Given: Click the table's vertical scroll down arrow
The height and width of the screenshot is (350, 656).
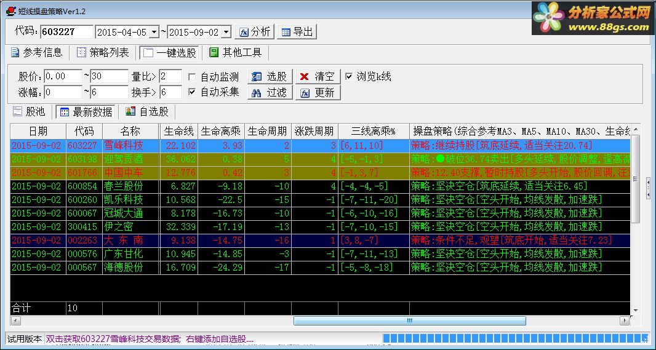Looking at the screenshot, I should [635, 311].
